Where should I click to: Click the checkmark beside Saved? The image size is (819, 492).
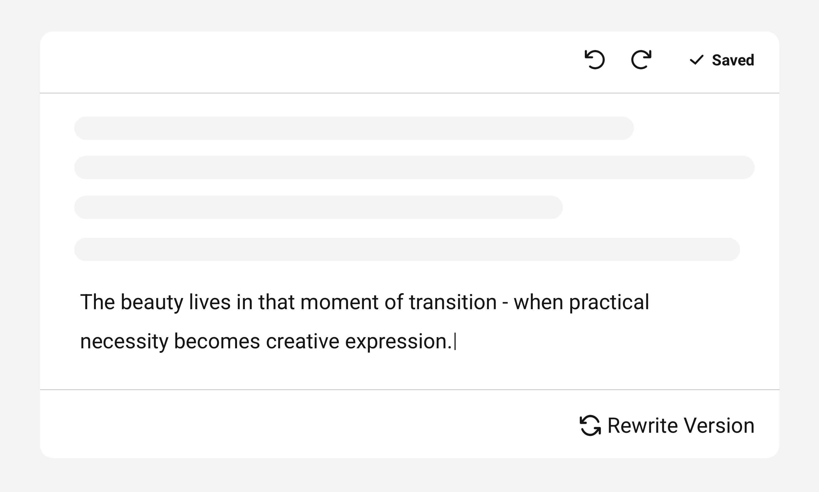tap(696, 60)
